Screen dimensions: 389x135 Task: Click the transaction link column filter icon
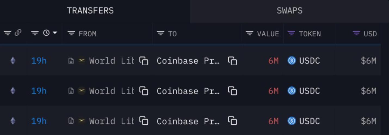tap(7, 33)
